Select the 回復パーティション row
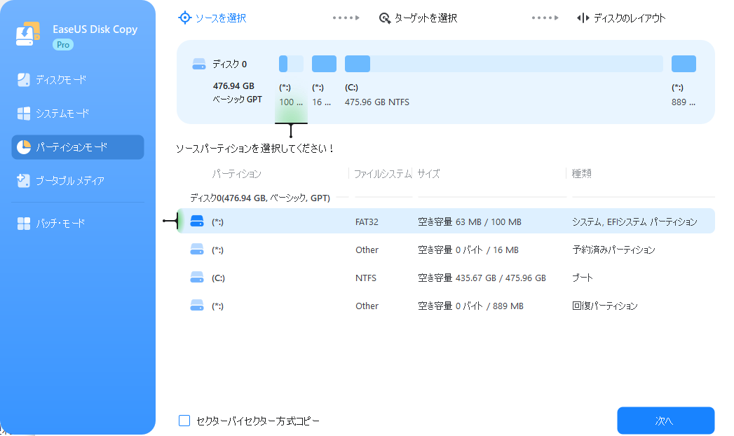 click(x=446, y=306)
